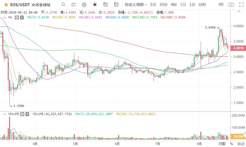Viewport: 246px width, 147px height.
Task: Open the chart type line icon
Action: pos(73,5)
